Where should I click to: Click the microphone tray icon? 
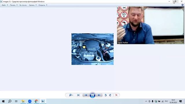[153, 101]
